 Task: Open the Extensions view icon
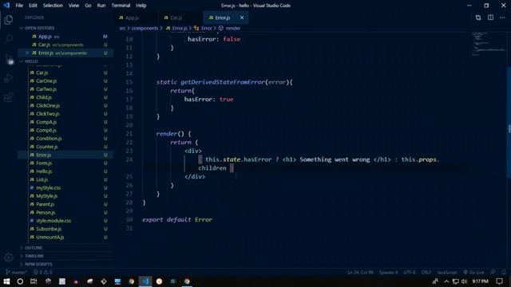9,97
